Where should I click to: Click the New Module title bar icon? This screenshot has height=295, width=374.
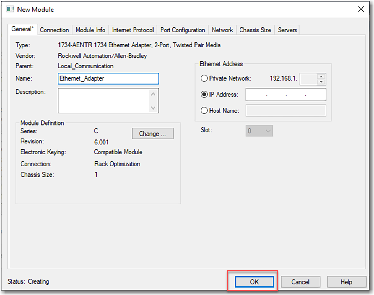(x=10, y=9)
